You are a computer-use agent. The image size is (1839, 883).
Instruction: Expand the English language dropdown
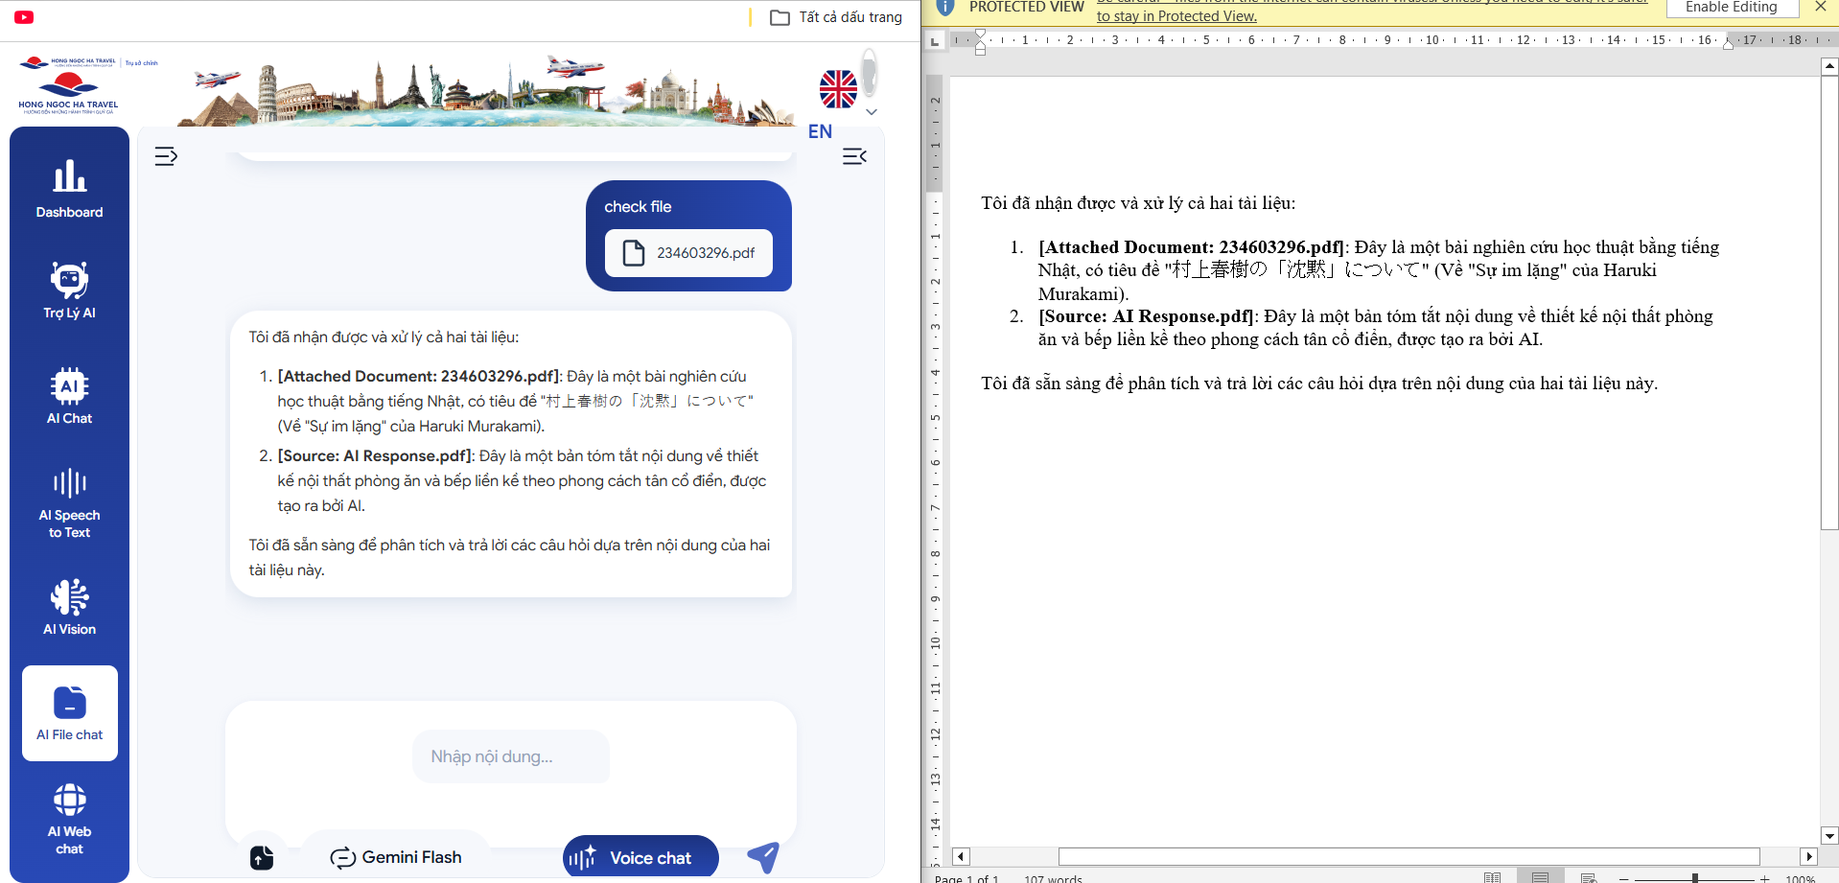872,112
